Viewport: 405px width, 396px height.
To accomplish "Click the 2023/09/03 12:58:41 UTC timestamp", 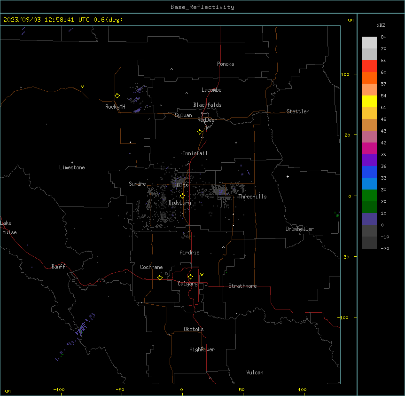I will (x=47, y=20).
